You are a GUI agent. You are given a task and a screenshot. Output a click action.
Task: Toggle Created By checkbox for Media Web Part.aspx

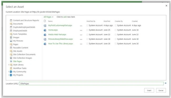coord(115,35)
